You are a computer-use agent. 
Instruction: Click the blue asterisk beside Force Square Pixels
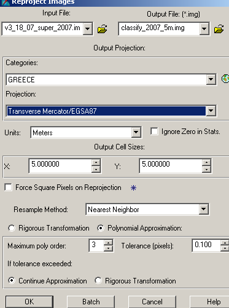133,188
